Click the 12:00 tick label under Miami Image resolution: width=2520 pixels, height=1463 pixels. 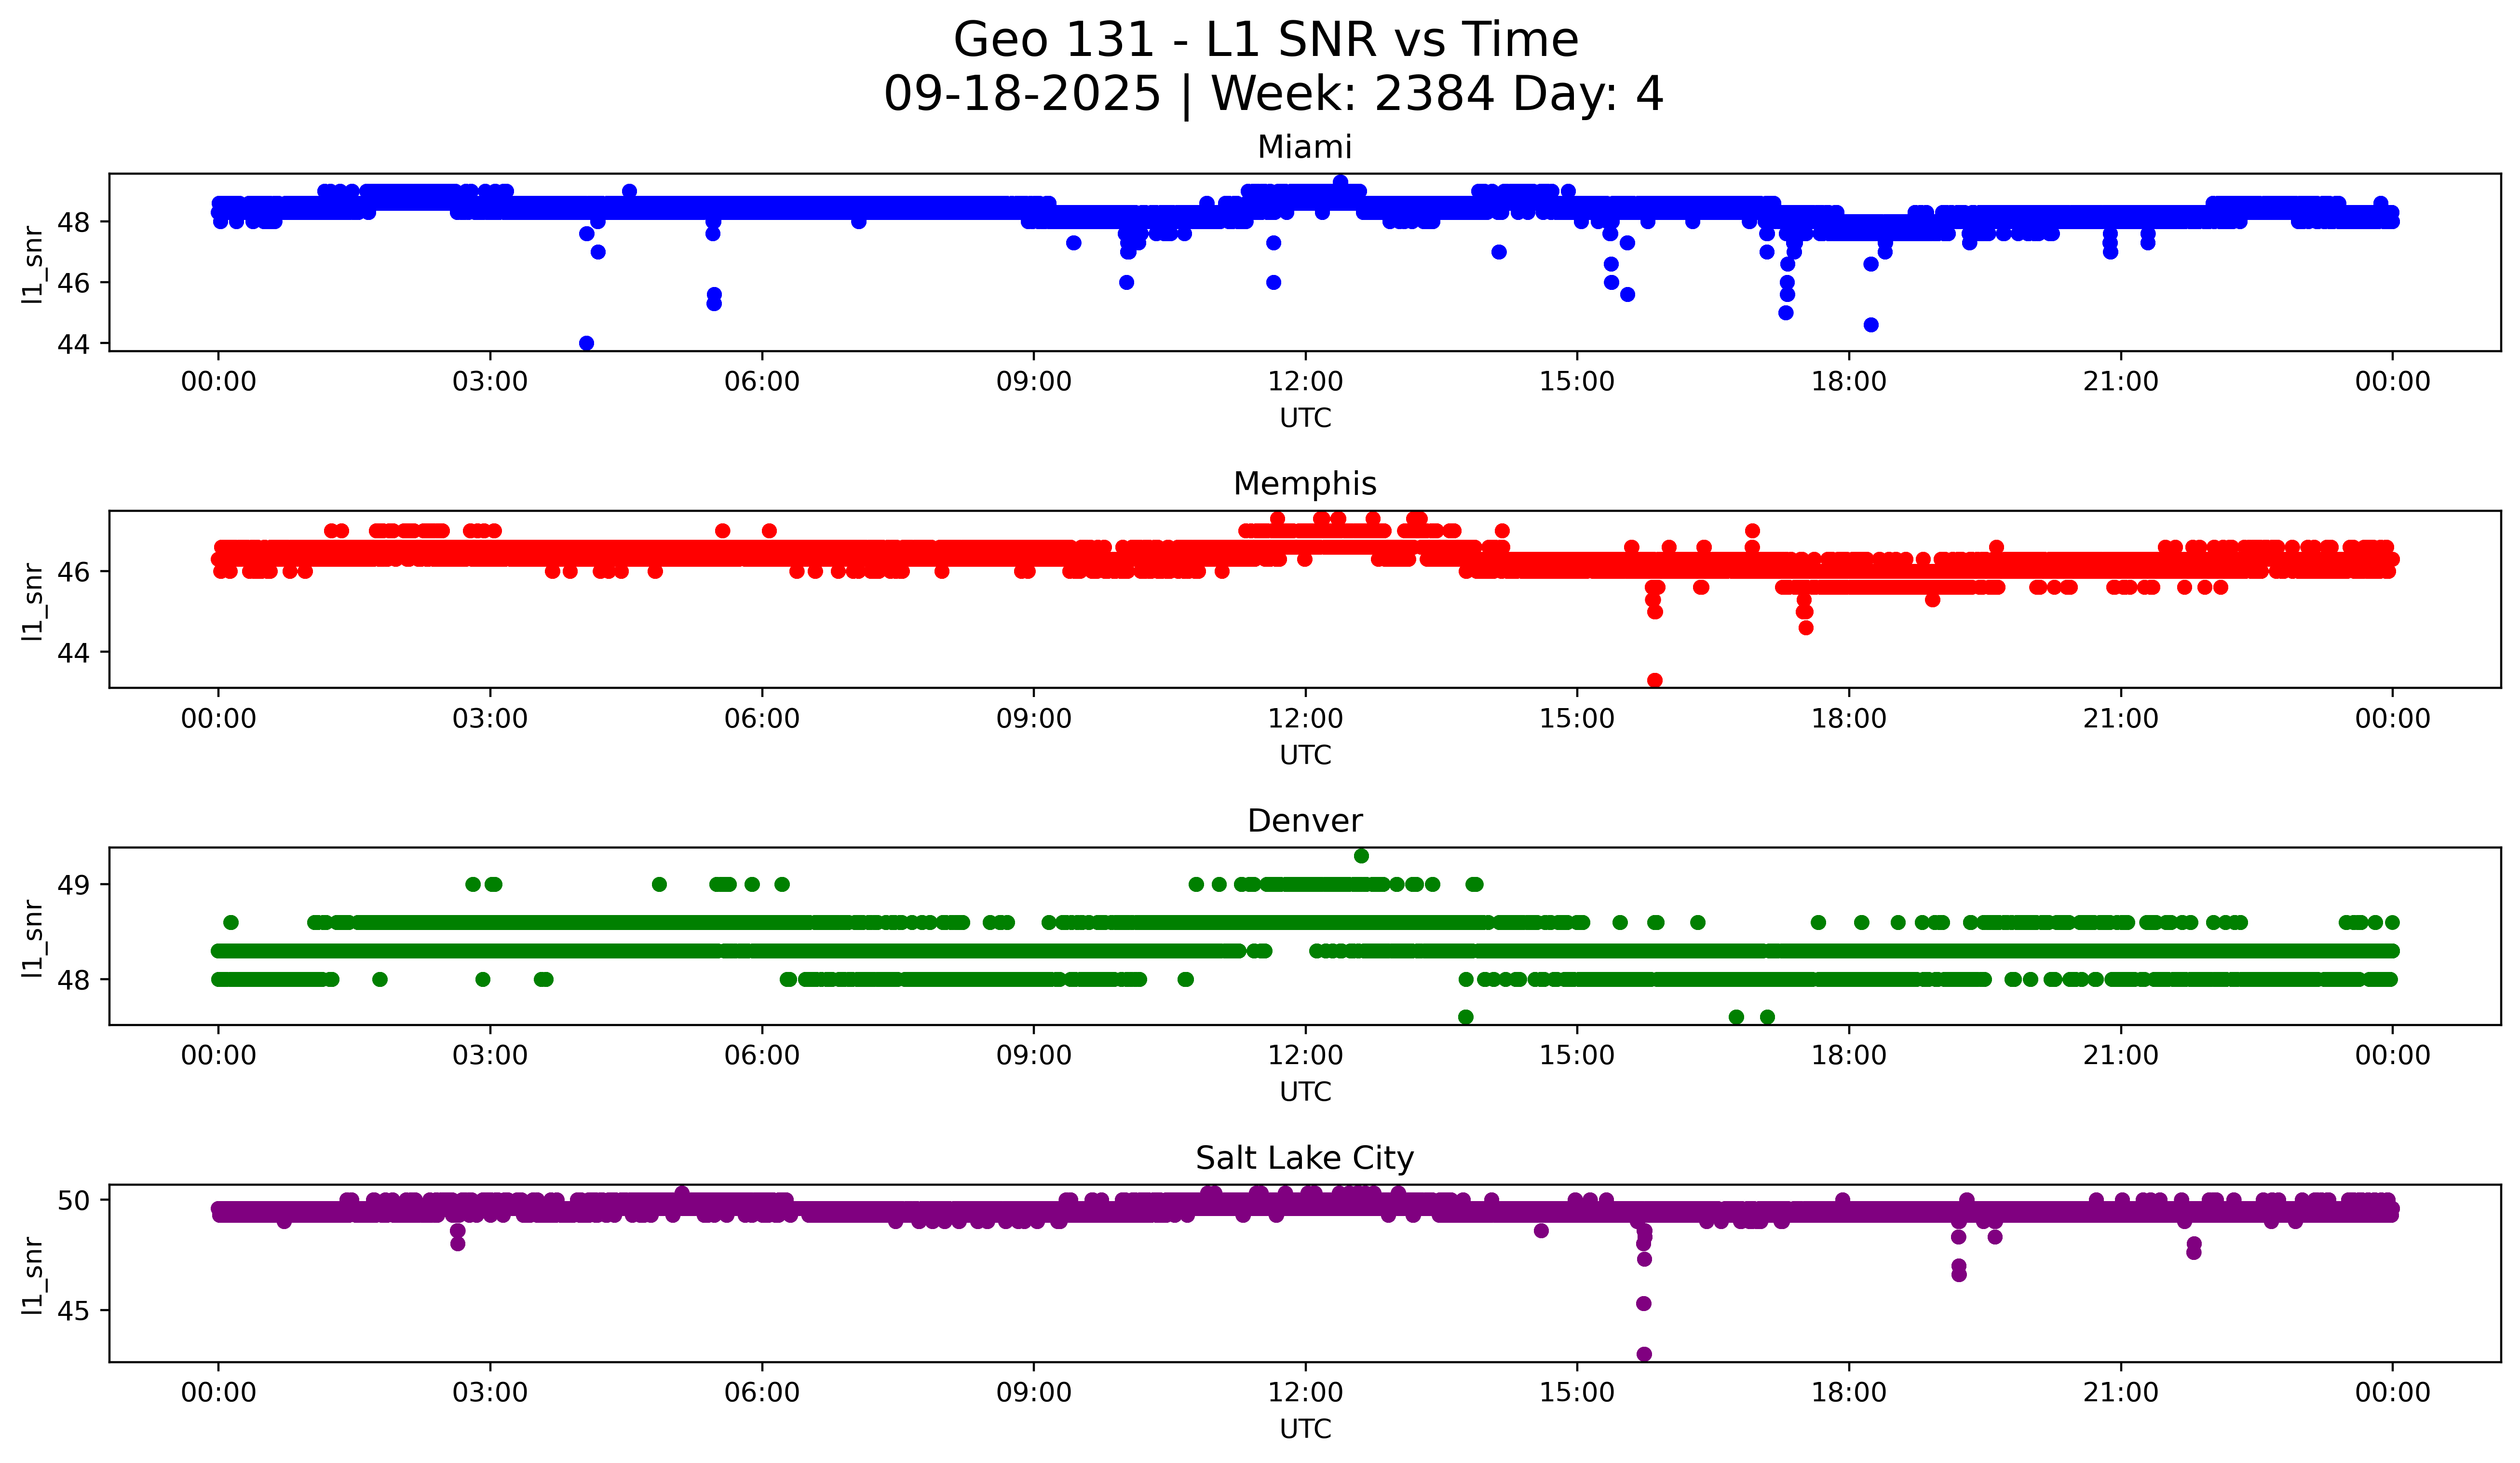coord(1305,382)
